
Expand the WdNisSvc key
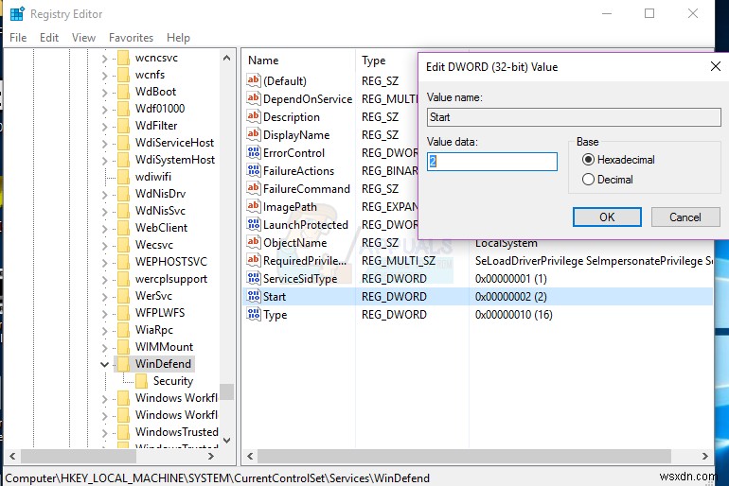pos(104,212)
